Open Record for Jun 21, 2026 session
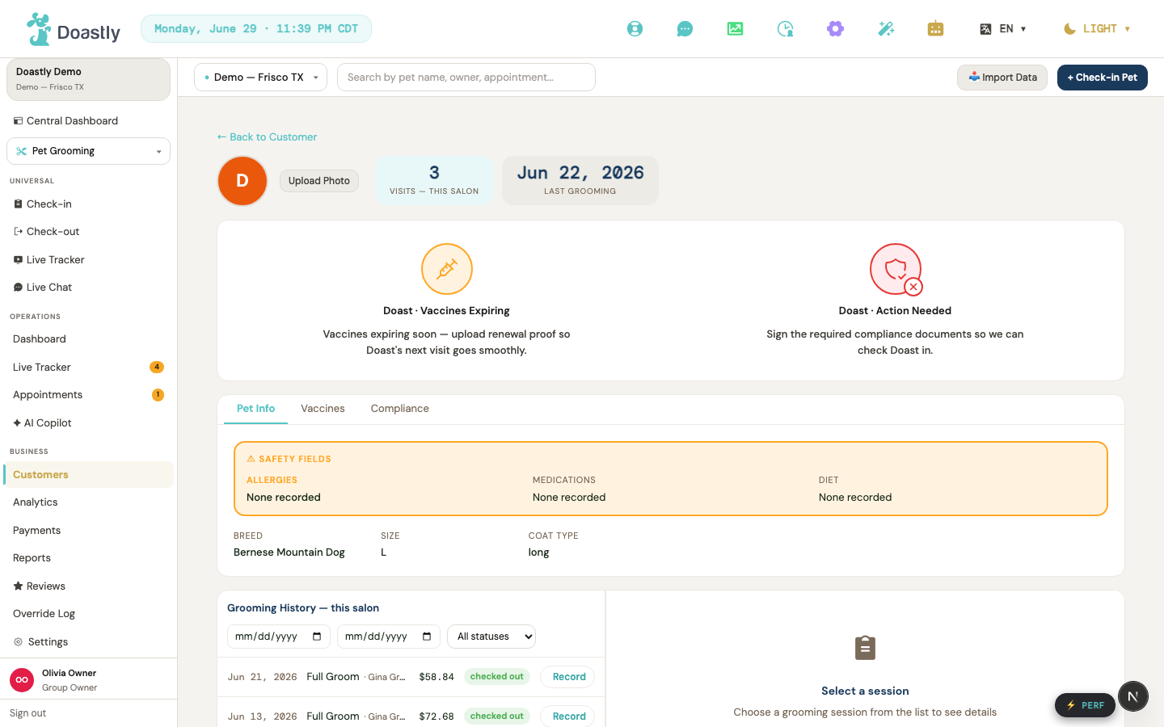 (569, 677)
